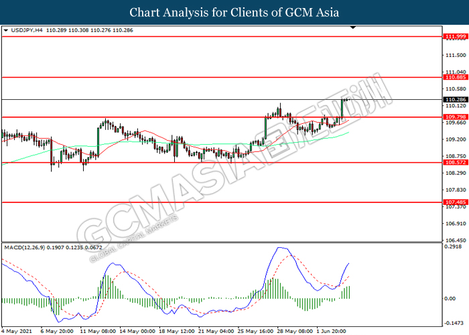Click the current price tag 110.286

455,100
